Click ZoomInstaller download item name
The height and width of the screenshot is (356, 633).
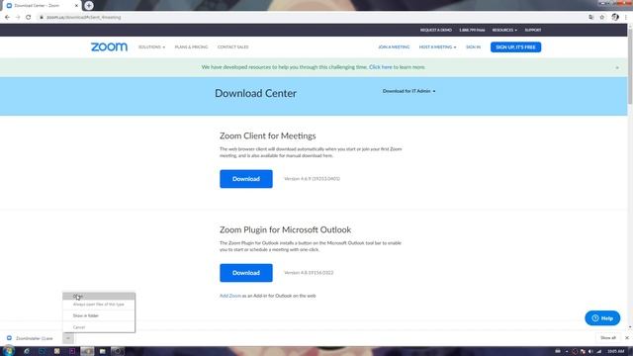coord(35,338)
